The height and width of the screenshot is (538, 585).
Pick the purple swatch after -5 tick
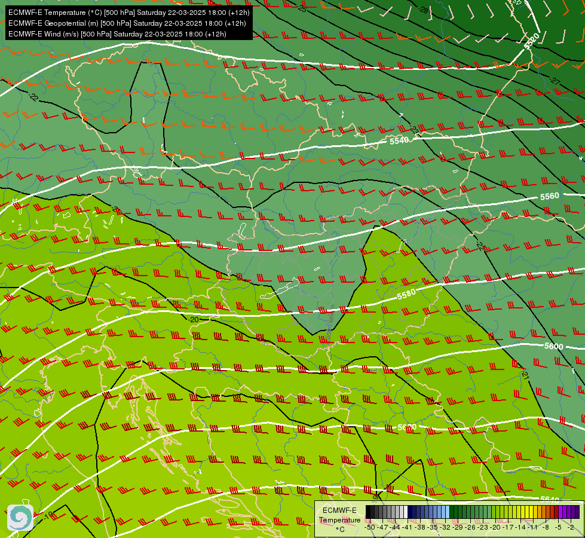point(561,512)
